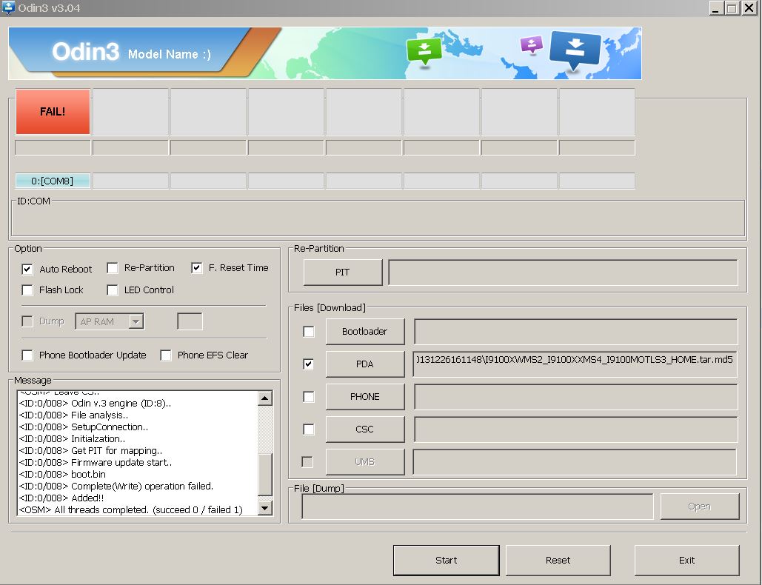This screenshot has width=762, height=585.
Task: Click the 'File analysis..' log line
Action: 73,415
